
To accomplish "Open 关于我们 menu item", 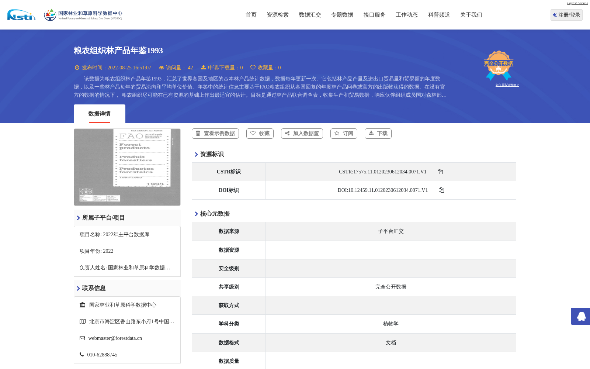I will 471,15.
